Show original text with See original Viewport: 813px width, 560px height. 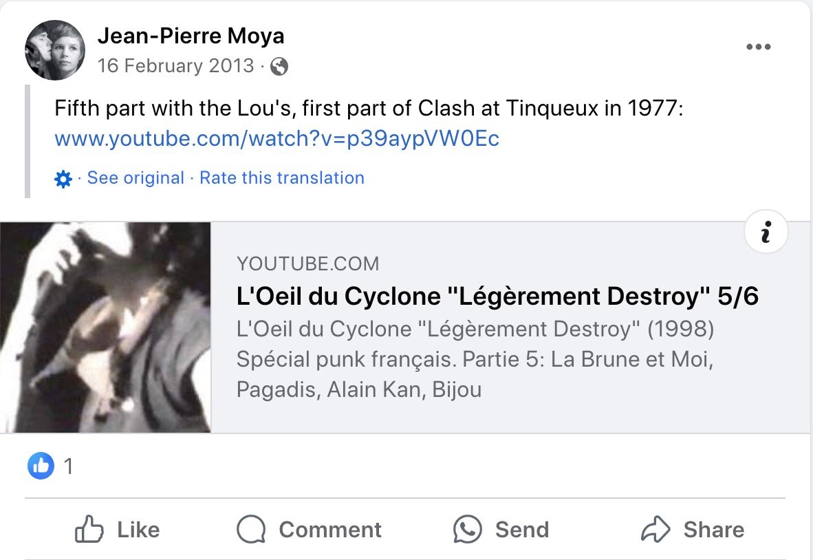(135, 178)
